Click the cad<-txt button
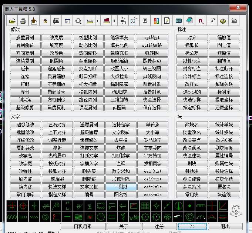The width and height of the screenshot is (252, 233). click(153, 179)
